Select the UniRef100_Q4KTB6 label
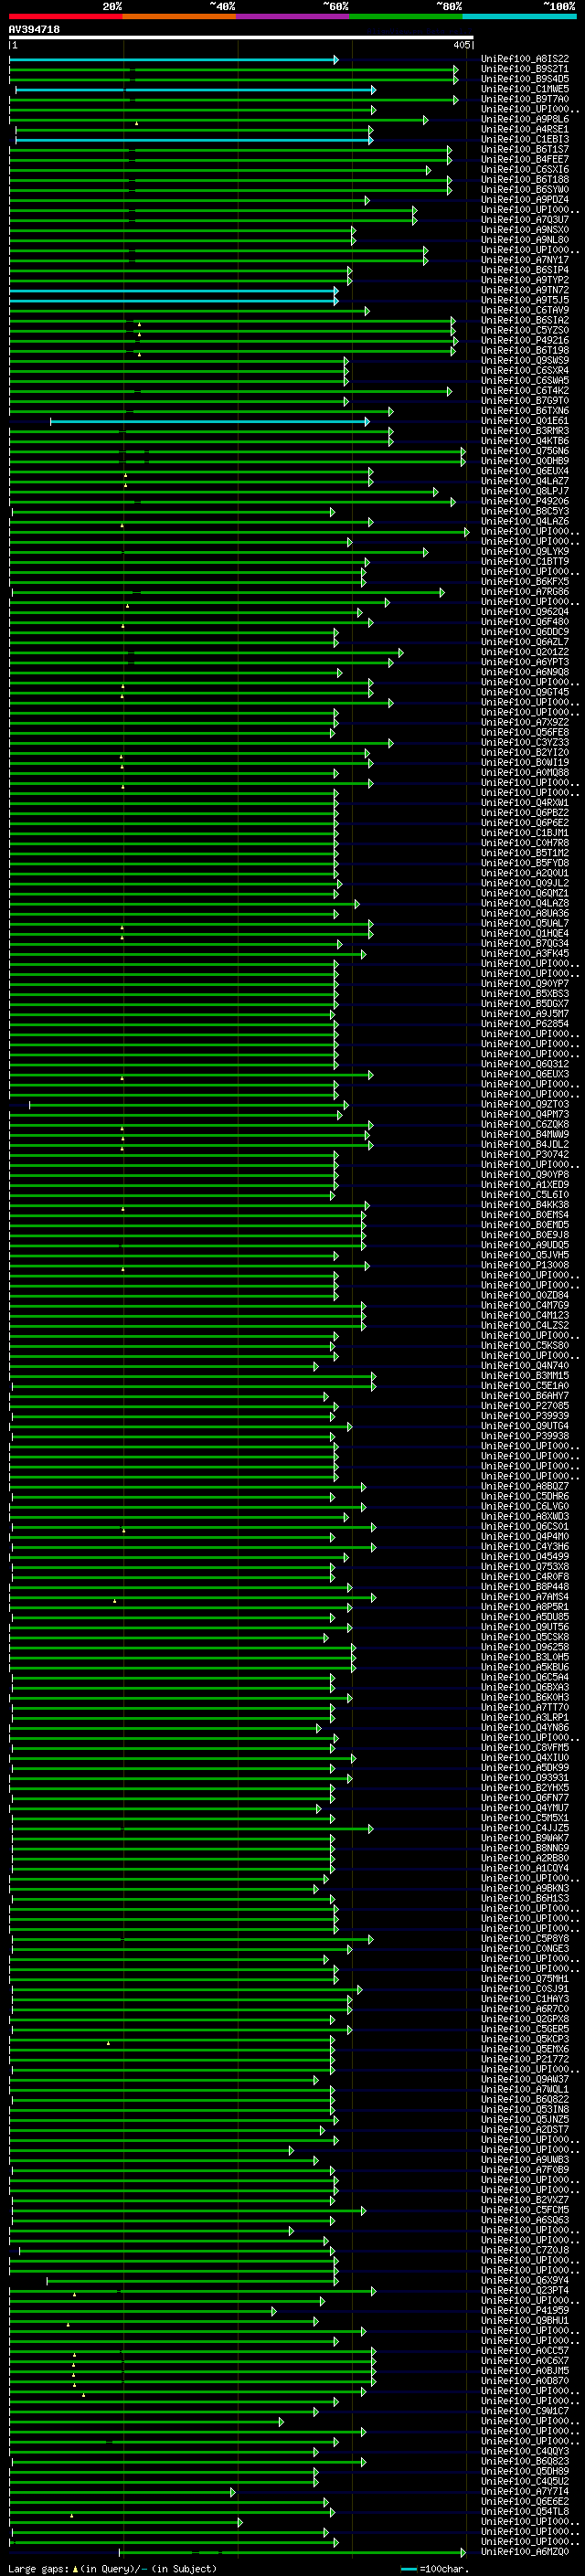This screenshot has height=2576, width=585. (525, 441)
